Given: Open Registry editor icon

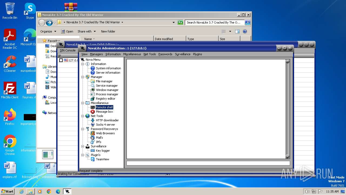Looking at the screenshot, I should pyautogui.click(x=93, y=99).
